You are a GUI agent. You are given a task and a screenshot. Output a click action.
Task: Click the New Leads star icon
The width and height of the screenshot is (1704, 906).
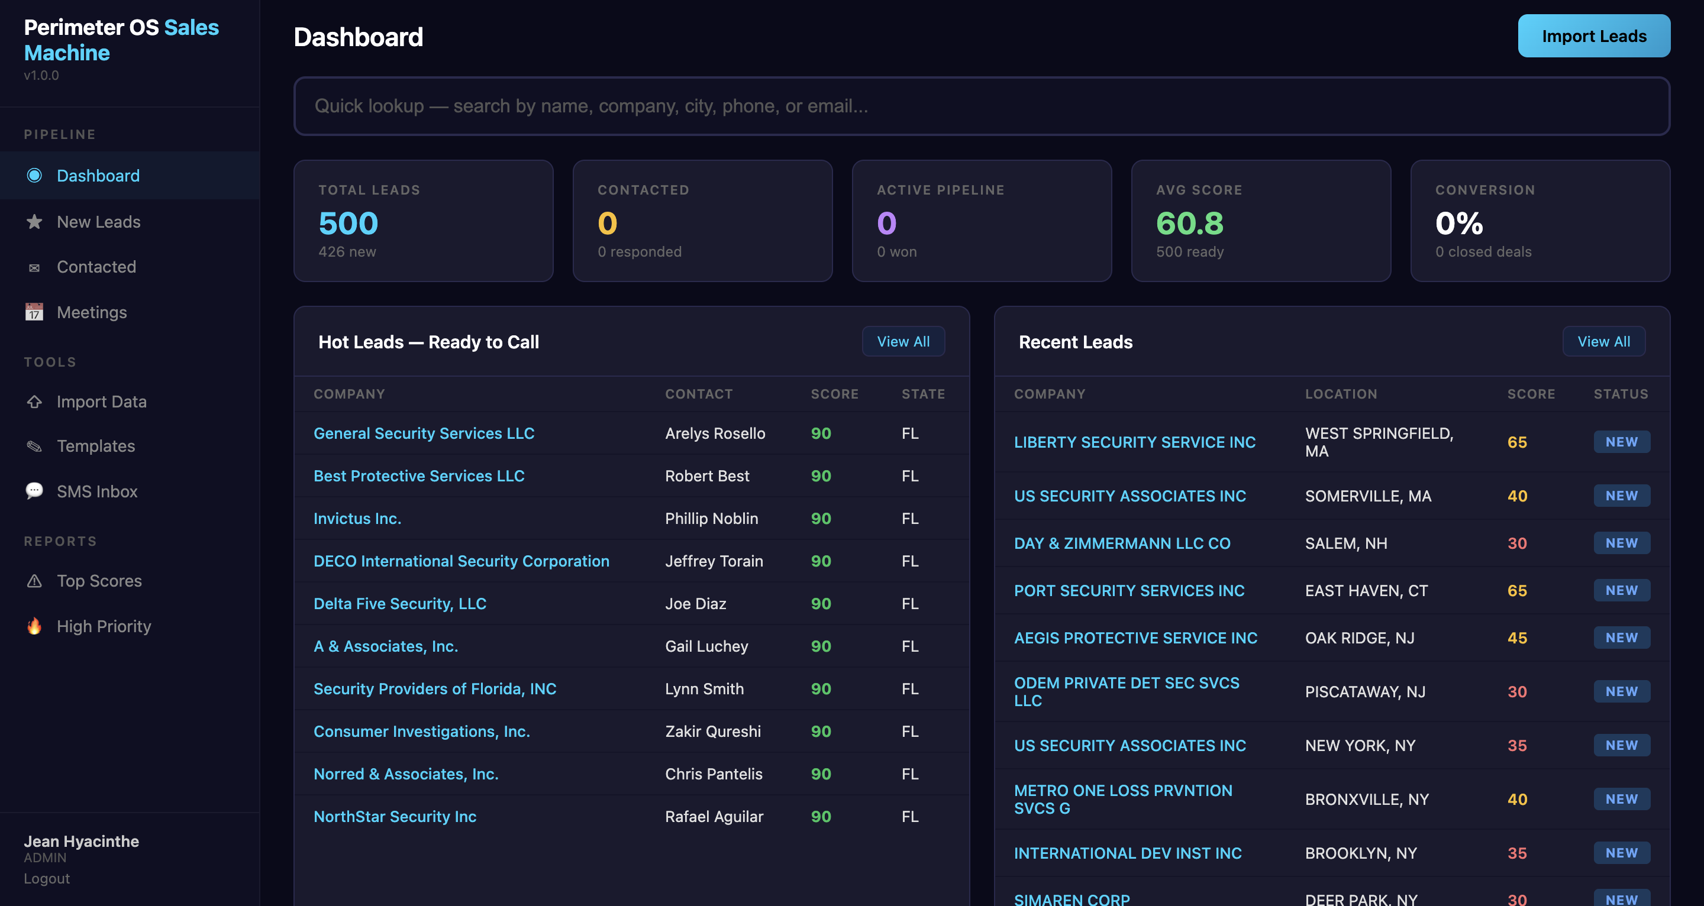(x=34, y=222)
